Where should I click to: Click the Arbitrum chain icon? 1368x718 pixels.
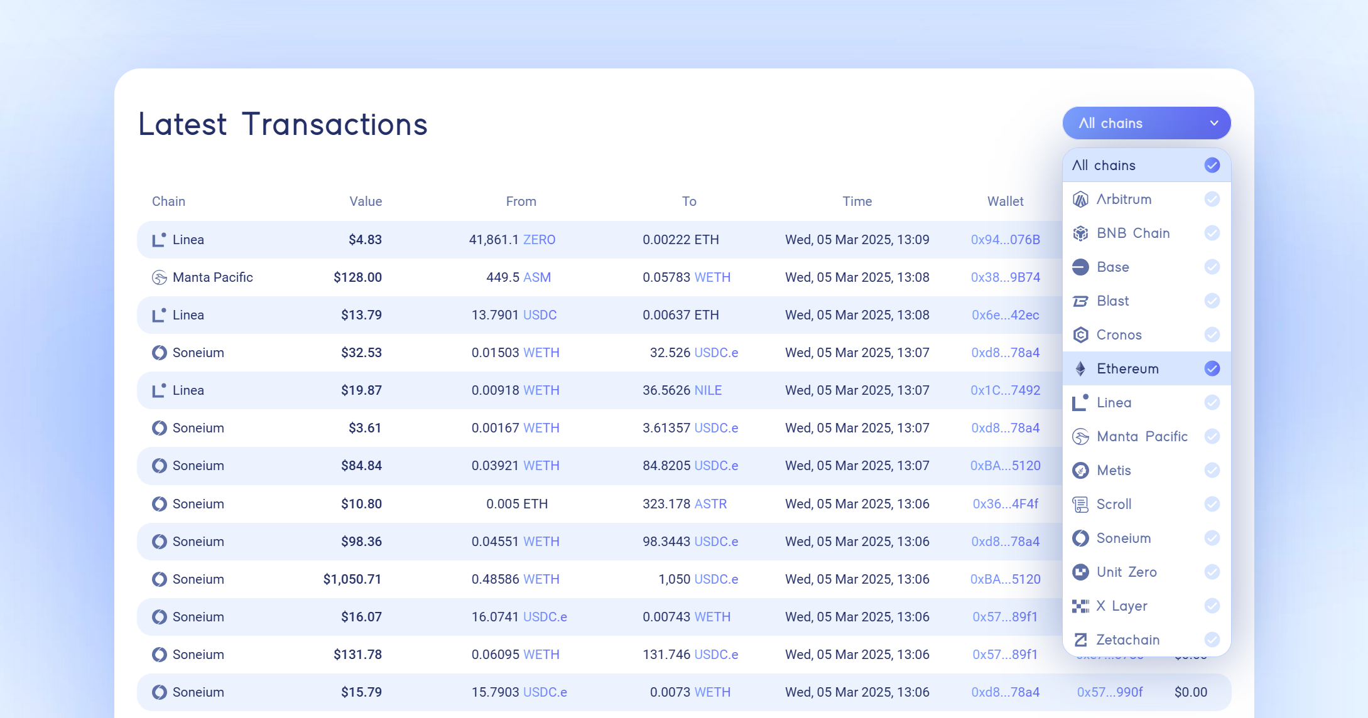tap(1080, 200)
